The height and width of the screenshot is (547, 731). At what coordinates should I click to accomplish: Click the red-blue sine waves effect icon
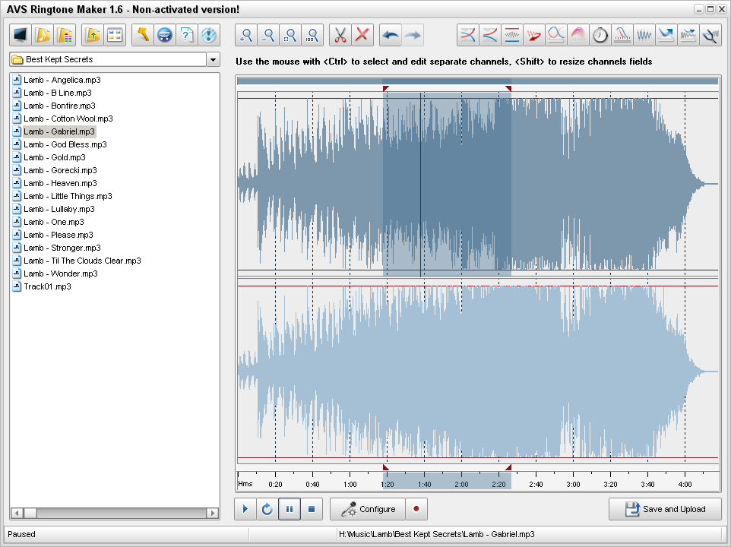click(x=556, y=35)
